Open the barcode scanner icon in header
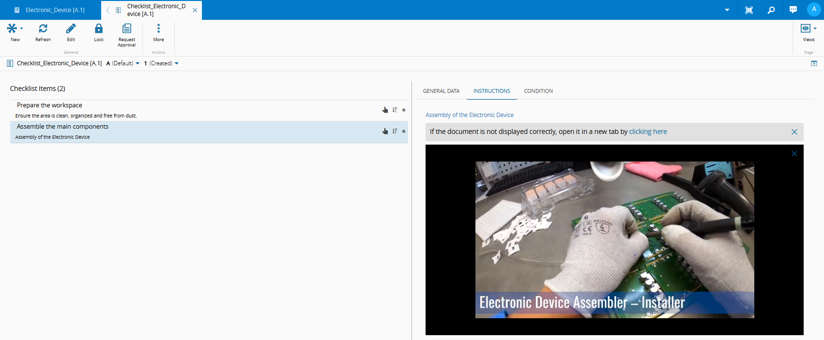824x340 pixels. pyautogui.click(x=749, y=10)
